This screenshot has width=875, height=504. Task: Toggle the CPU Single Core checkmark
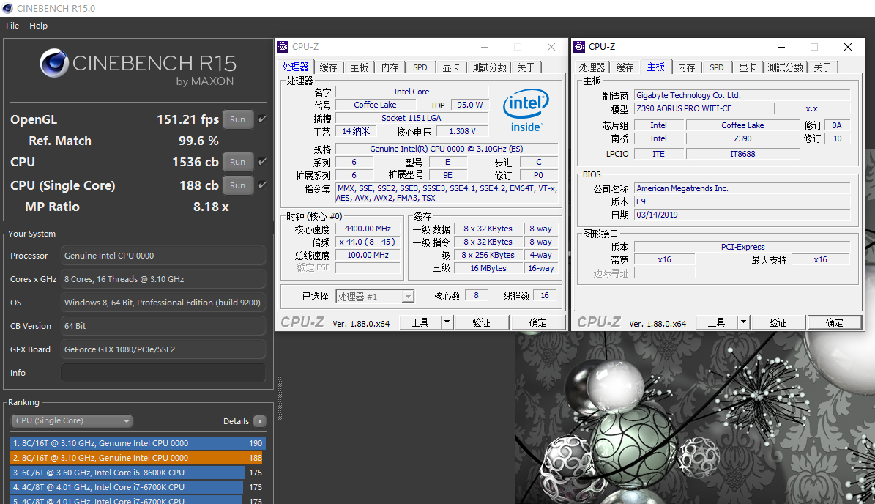(262, 185)
